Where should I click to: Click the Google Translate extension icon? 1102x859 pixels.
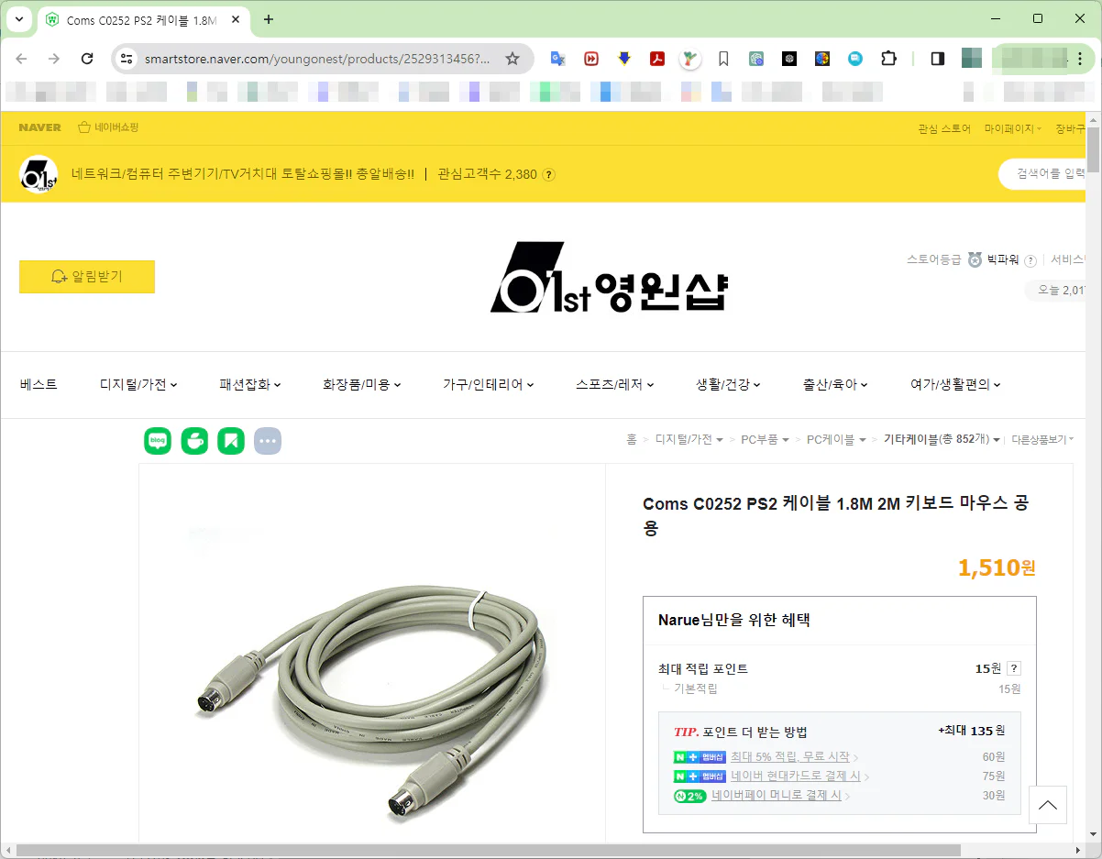[x=557, y=59]
